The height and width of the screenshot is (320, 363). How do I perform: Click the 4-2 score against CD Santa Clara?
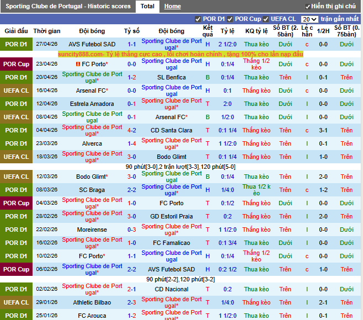(x=132, y=130)
